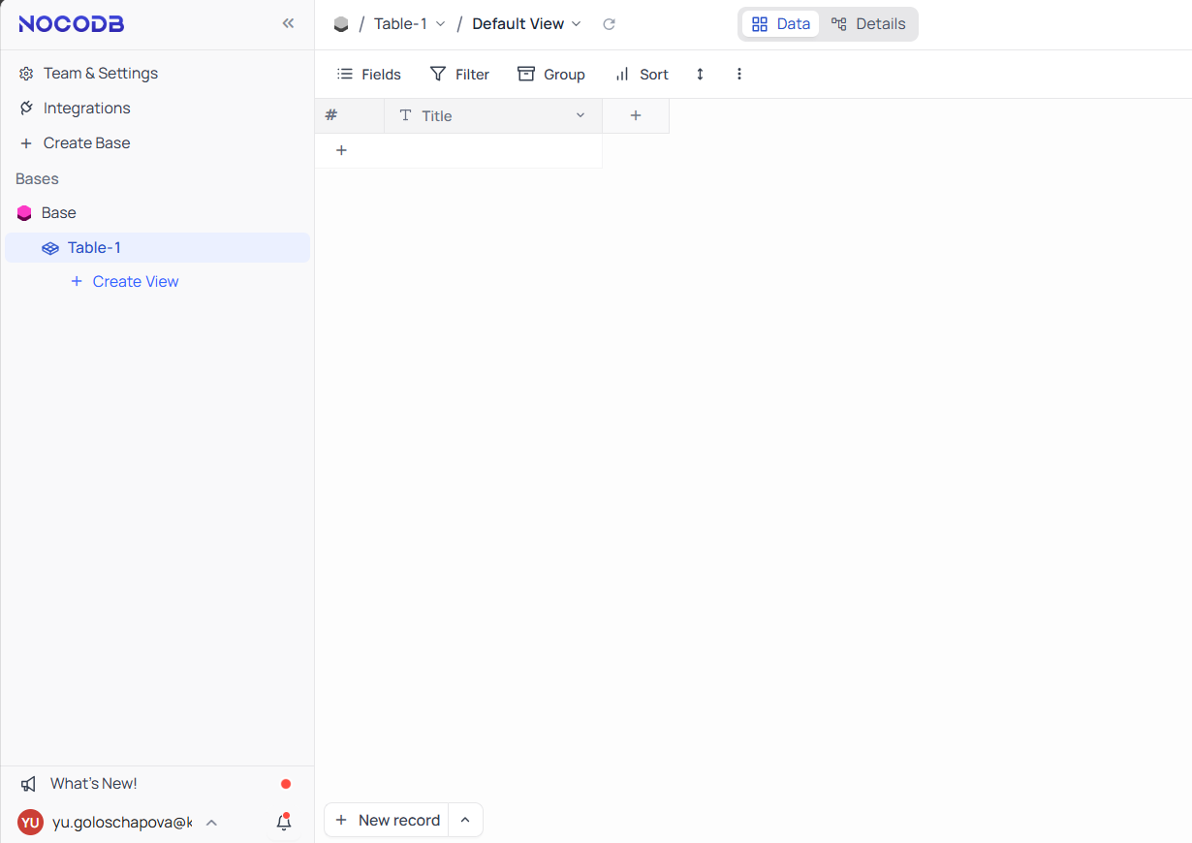Add a new column with plus icon
1192x843 pixels.
coord(636,116)
